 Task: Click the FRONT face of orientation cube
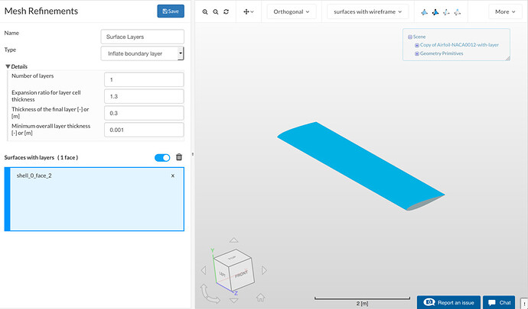coord(241,275)
